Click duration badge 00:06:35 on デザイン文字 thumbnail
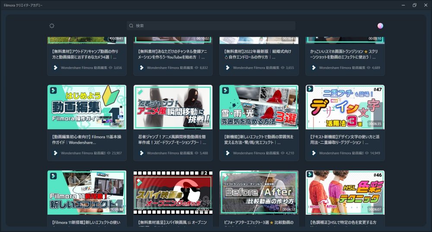 (375, 124)
